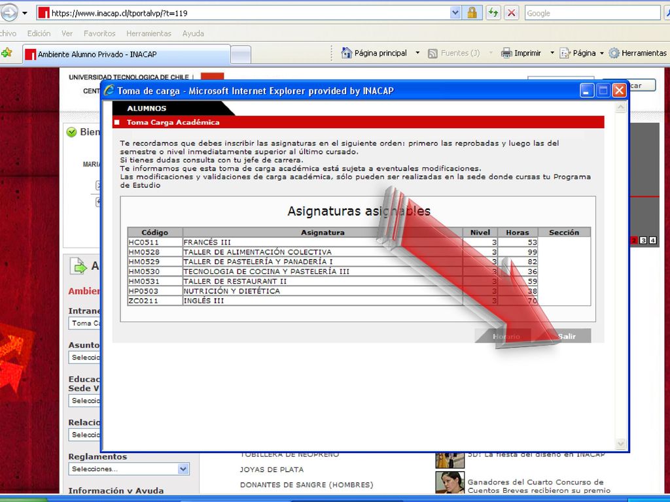Open the Herramientas menu in menu bar
670x502 pixels.
[149, 33]
